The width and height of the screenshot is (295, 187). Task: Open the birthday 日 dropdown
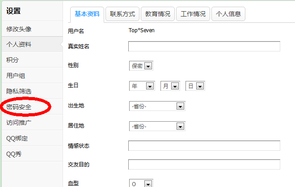click(x=195, y=86)
